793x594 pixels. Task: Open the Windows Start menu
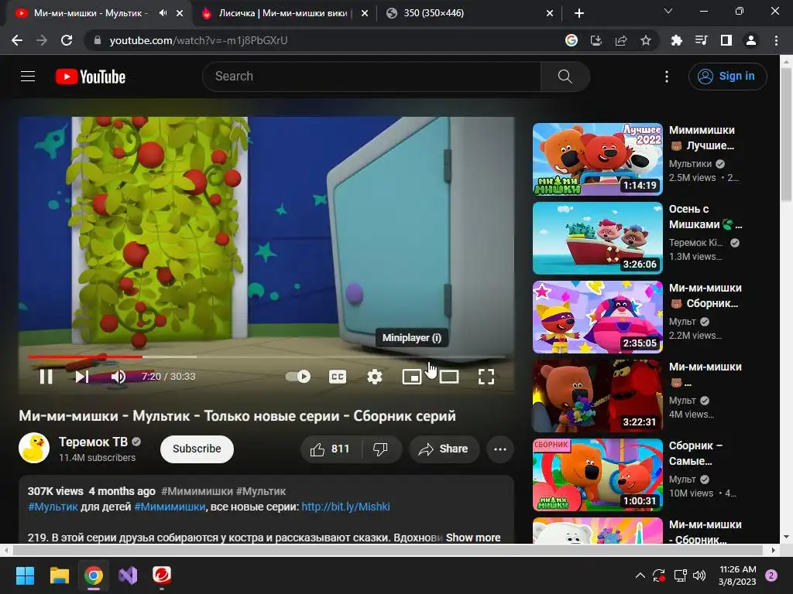pyautogui.click(x=25, y=575)
